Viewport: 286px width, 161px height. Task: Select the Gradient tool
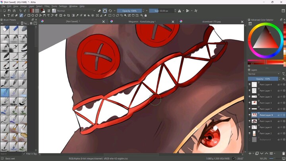[x=73, y=16]
